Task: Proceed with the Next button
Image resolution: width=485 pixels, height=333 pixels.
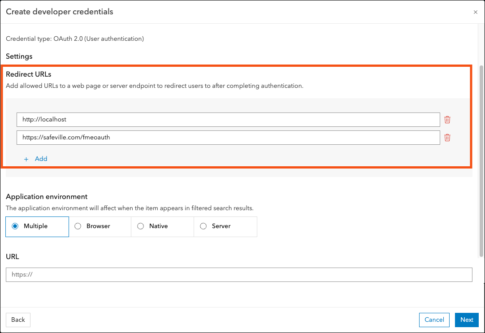Action: click(467, 320)
